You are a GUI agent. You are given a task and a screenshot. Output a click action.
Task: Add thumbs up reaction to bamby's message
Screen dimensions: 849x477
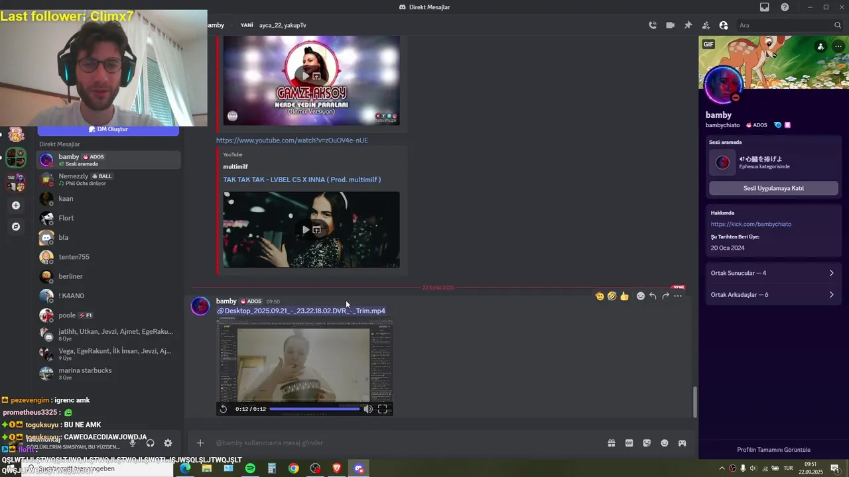(624, 296)
